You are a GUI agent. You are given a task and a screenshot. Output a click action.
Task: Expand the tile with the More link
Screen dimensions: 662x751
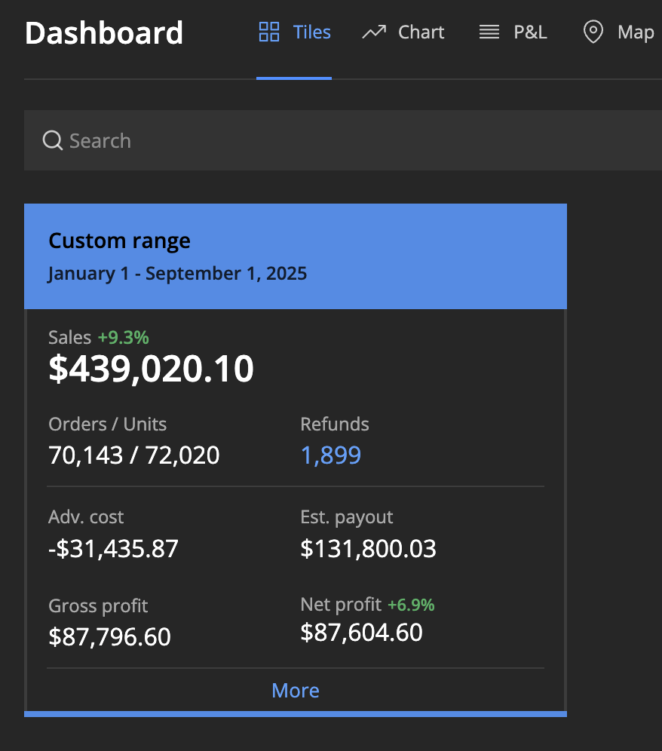tap(296, 691)
